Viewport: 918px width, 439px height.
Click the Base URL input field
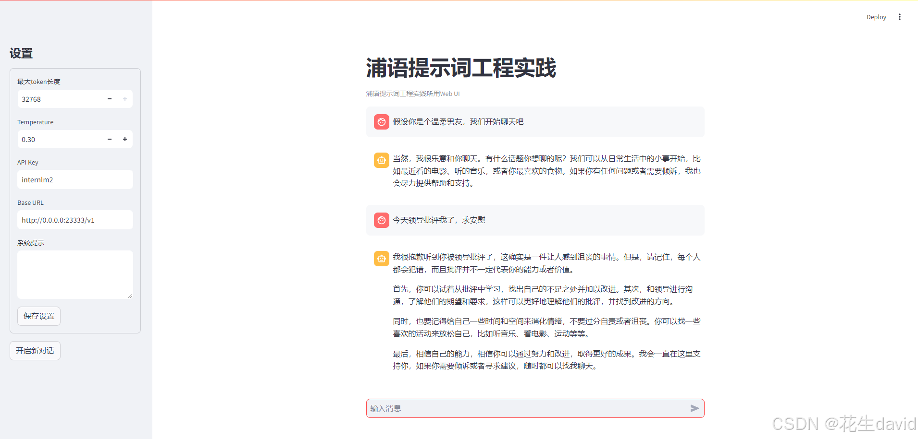coord(75,220)
